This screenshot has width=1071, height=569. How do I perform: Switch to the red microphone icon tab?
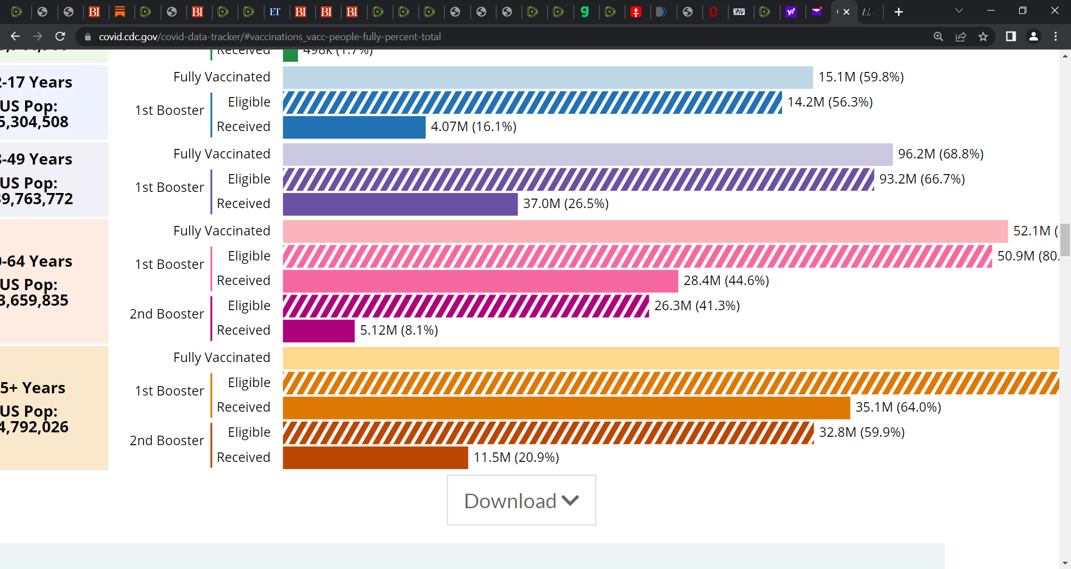click(636, 12)
